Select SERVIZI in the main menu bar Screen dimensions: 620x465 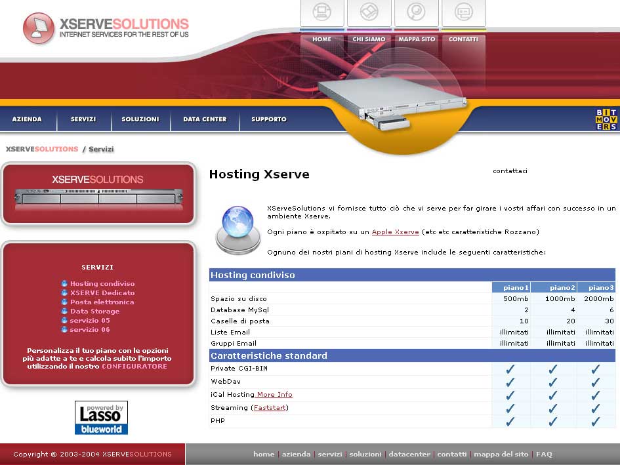click(83, 119)
